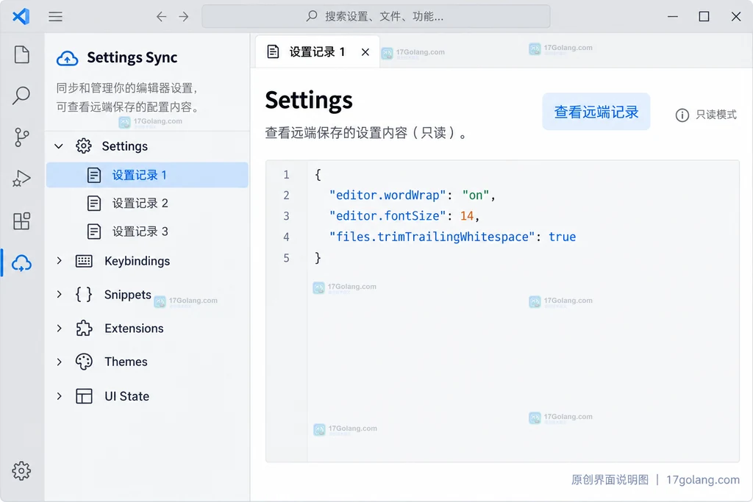This screenshot has height=502, width=753.
Task: Click the Settings Sync cloud upload icon in header
Action: tap(67, 58)
